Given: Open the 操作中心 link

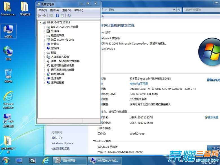Looking at the screenshot, I should (x=56, y=138).
